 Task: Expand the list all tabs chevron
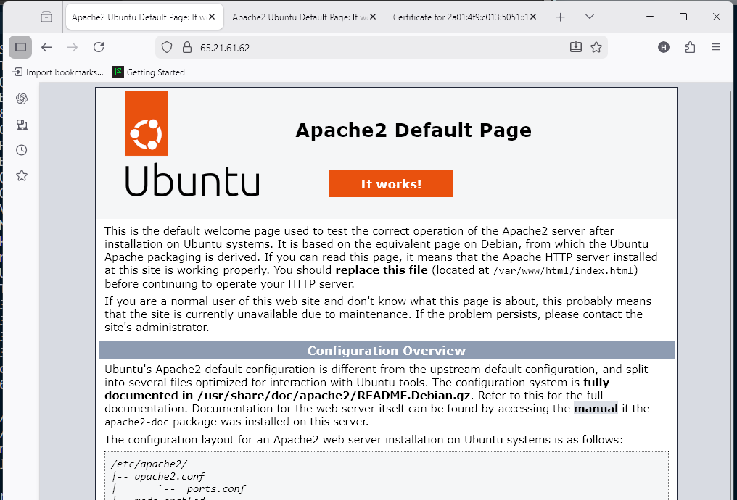tap(589, 17)
